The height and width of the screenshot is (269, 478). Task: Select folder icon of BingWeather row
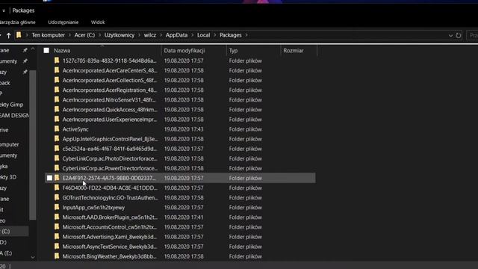(57, 256)
